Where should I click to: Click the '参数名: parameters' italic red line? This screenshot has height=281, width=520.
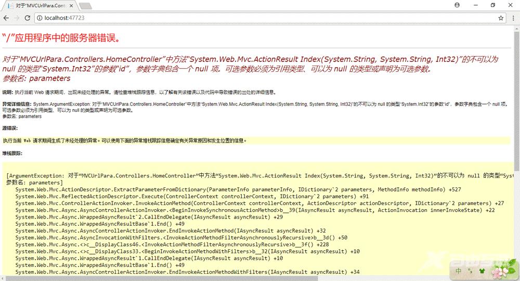[36, 79]
